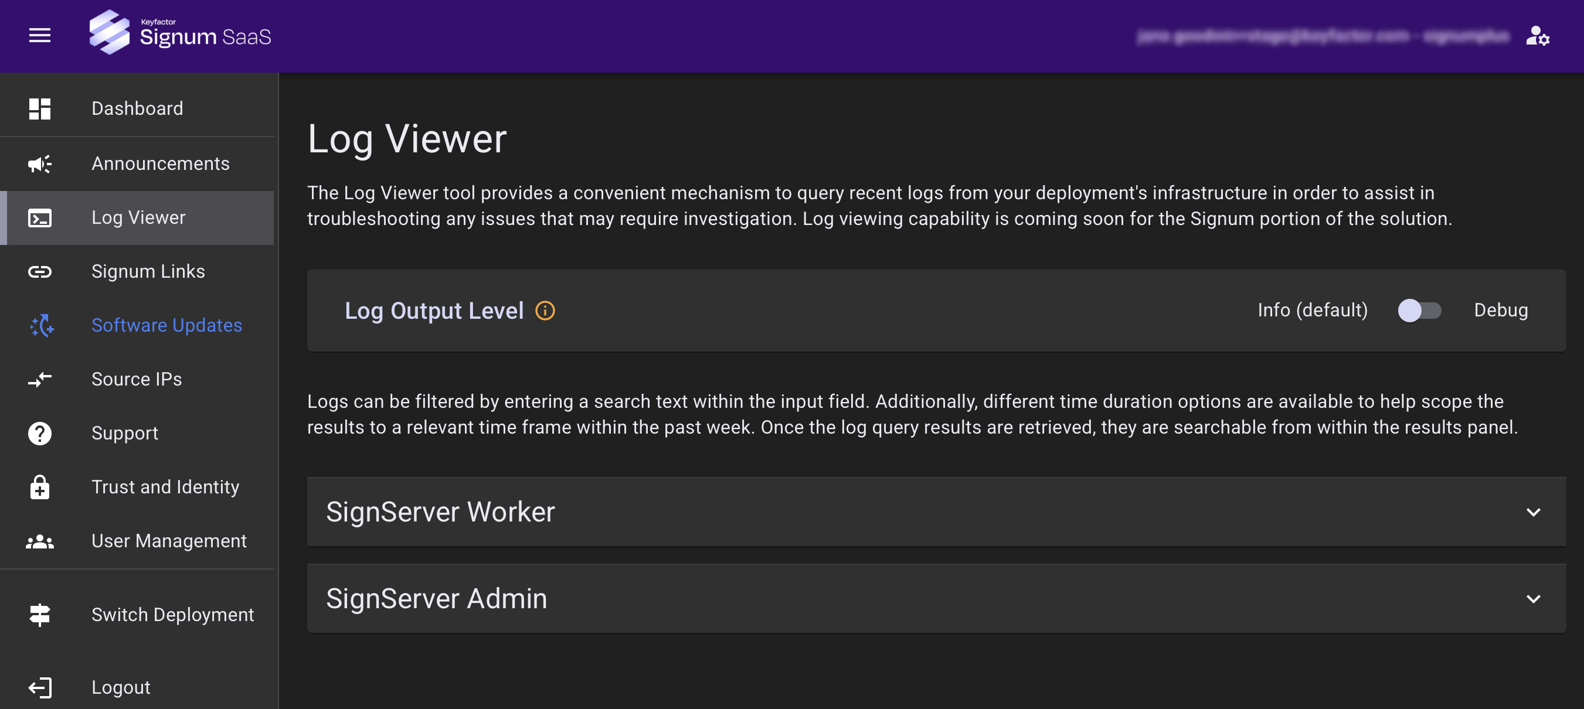Click Logout in the sidebar
Screen dimensions: 1584x709
[x=137, y=687]
